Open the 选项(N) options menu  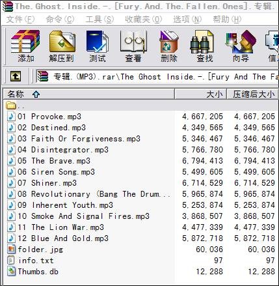[187, 20]
